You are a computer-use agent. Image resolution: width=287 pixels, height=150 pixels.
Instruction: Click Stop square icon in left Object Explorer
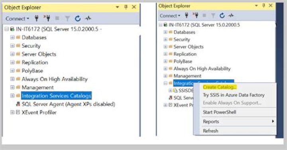(57, 18)
